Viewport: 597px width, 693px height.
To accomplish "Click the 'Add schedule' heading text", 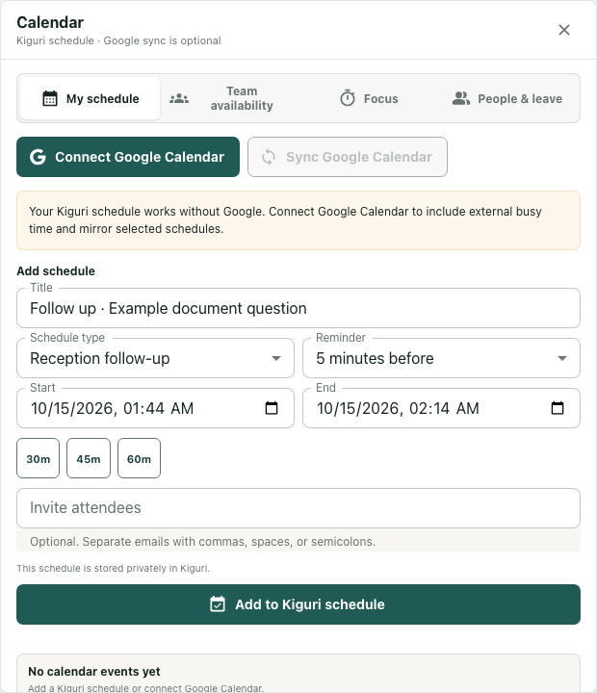I will [x=56, y=270].
